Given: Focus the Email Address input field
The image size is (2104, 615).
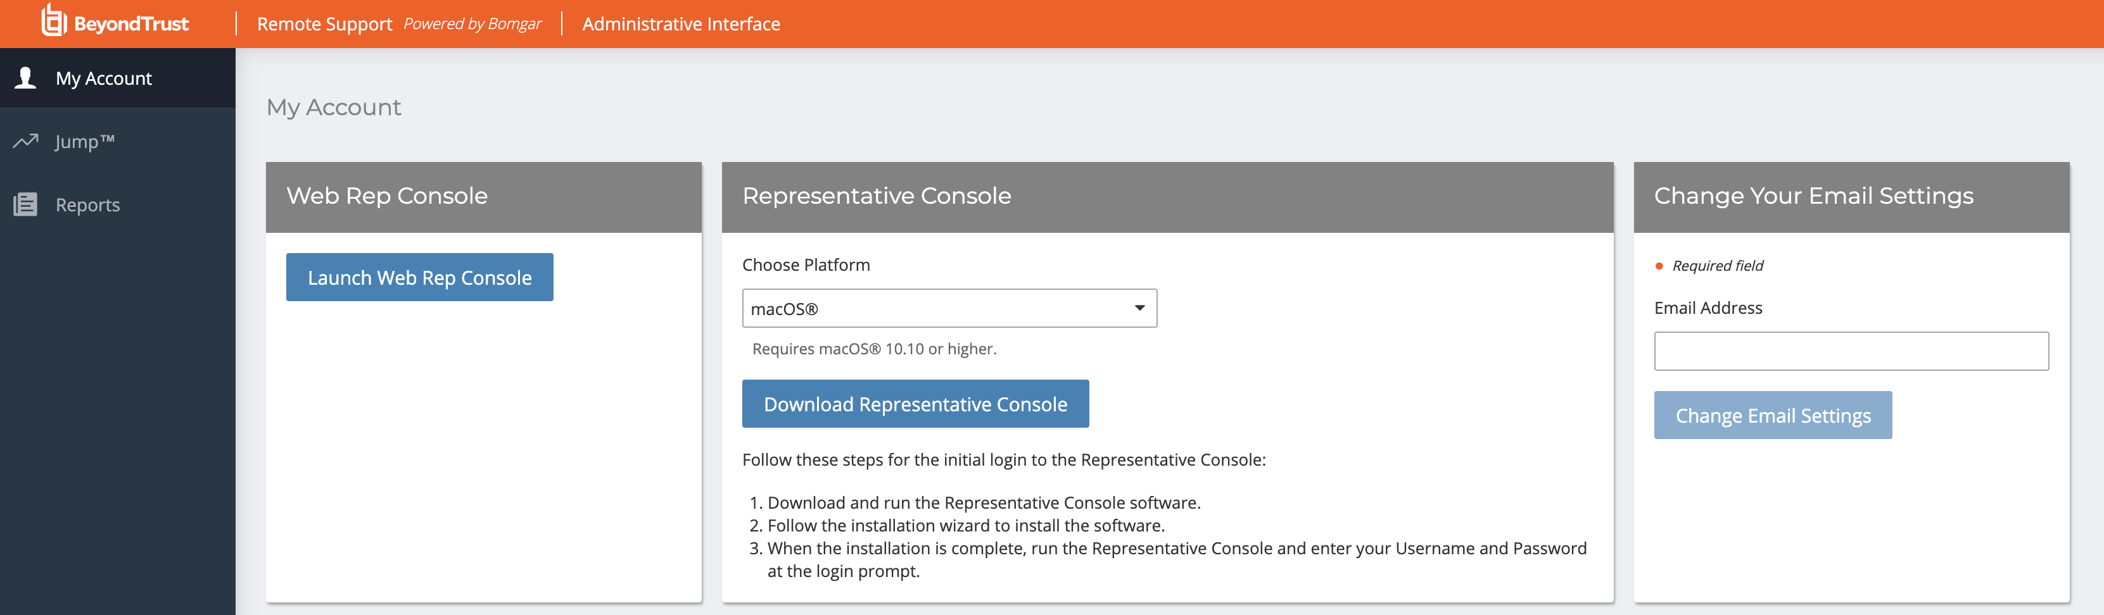Looking at the screenshot, I should (x=1851, y=351).
